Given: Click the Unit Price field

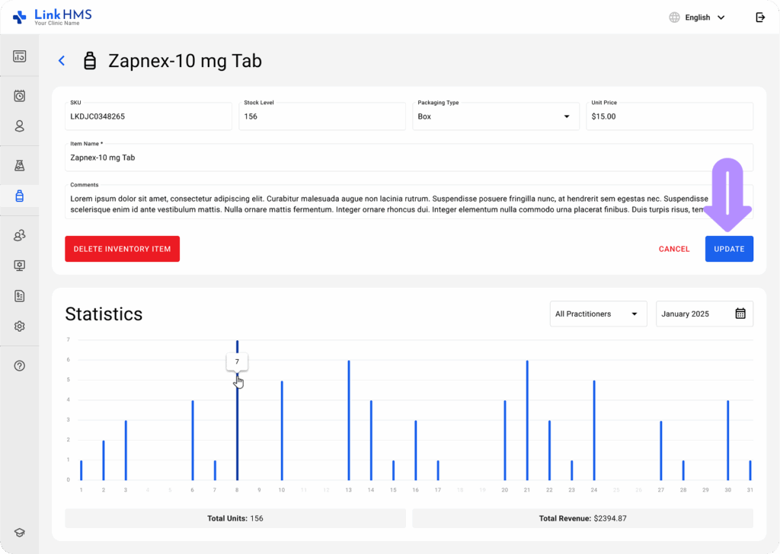Looking at the screenshot, I should click(x=670, y=116).
